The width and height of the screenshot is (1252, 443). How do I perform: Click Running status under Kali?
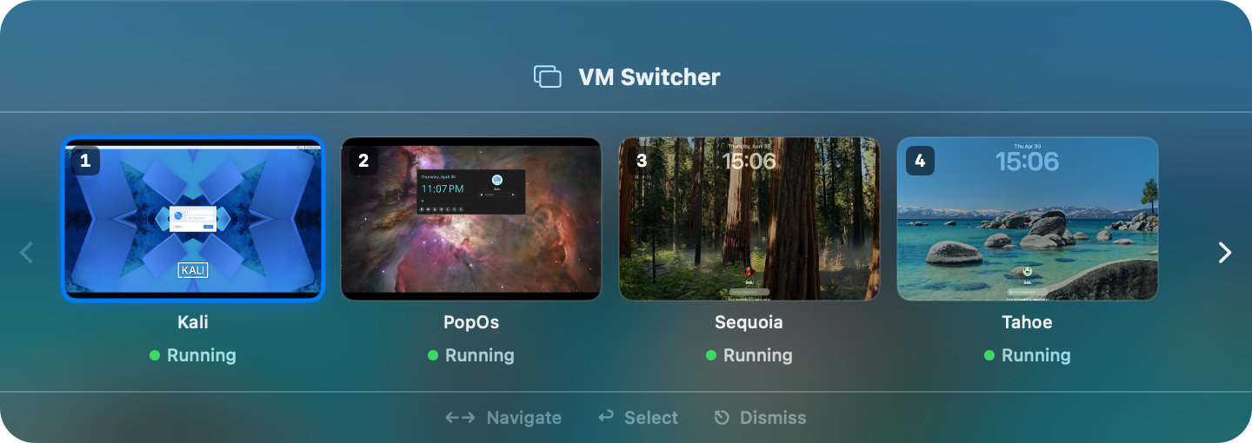tap(202, 355)
